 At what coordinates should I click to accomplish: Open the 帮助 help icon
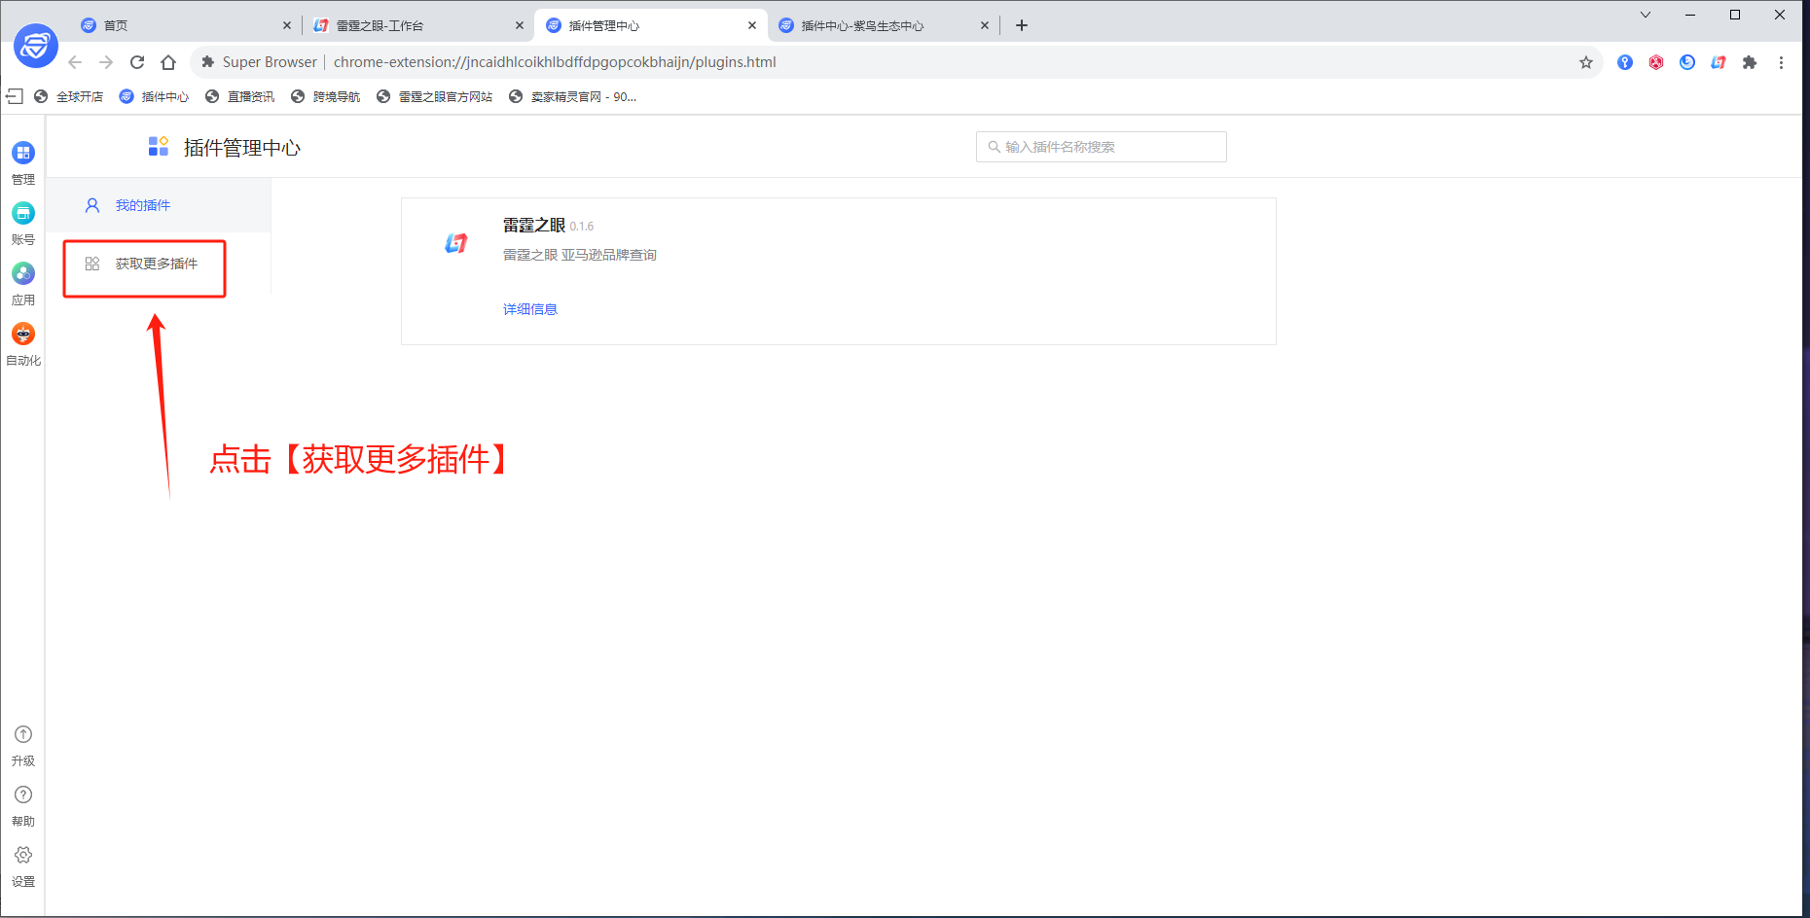click(x=23, y=795)
